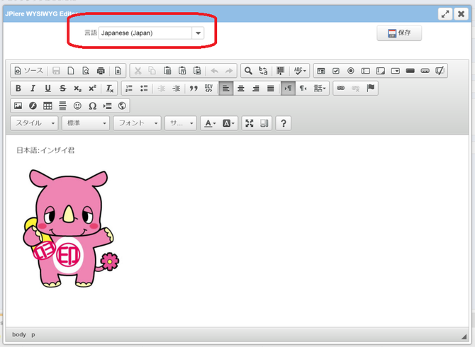
Task: Toggle strikethrough formatting
Action: pyautogui.click(x=62, y=89)
